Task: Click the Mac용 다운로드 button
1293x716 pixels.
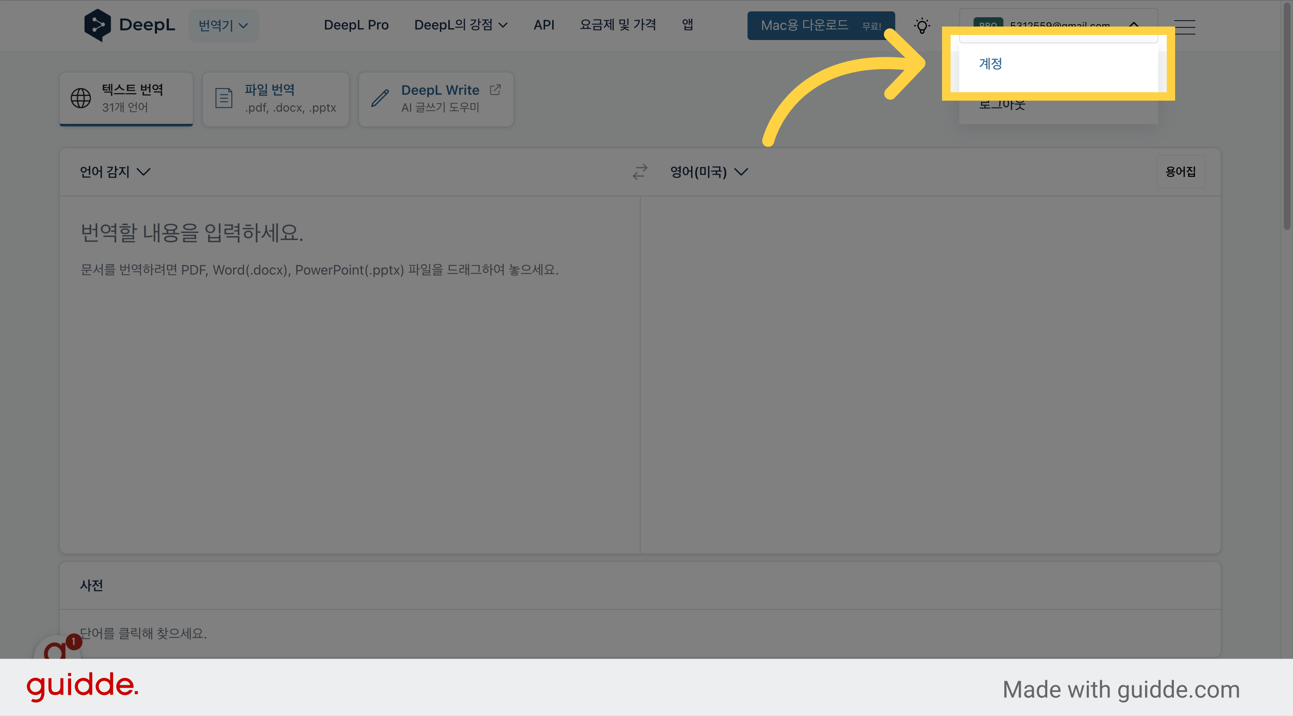Action: (821, 25)
